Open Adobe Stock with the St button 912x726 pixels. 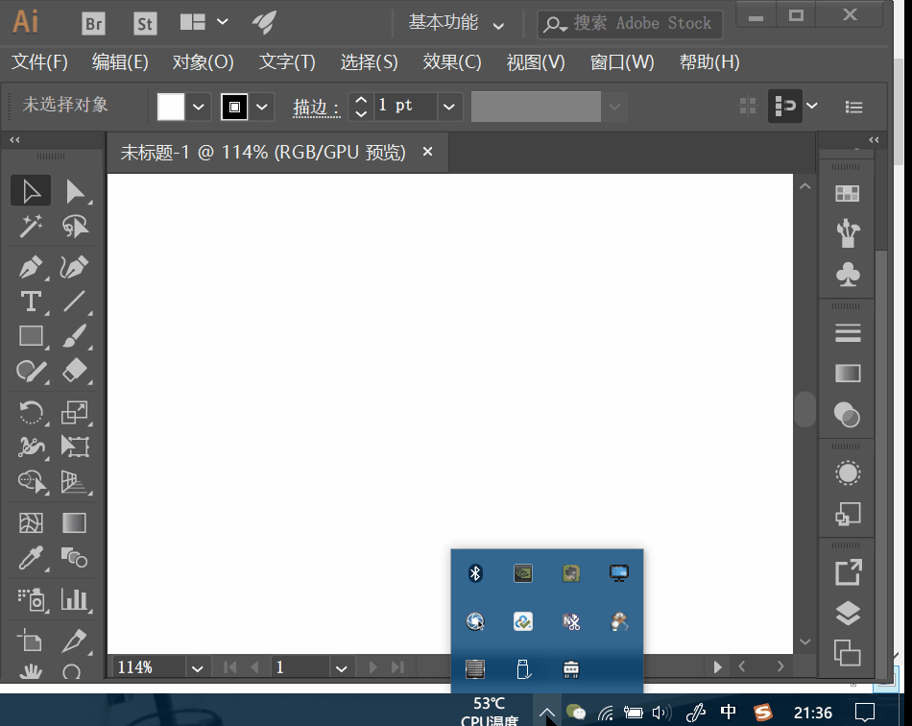[x=144, y=22]
